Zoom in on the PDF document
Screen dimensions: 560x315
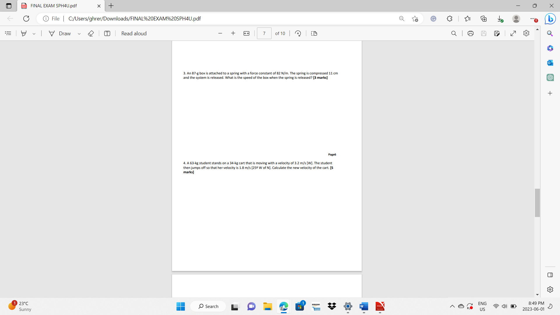(233, 33)
